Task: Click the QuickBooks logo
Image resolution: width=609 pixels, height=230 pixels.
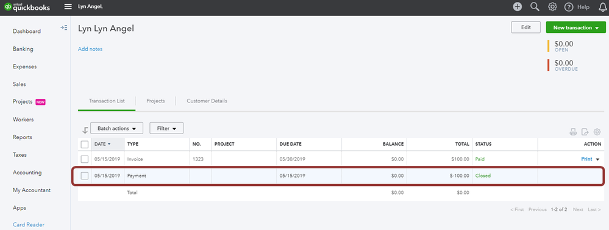Action: (27, 7)
